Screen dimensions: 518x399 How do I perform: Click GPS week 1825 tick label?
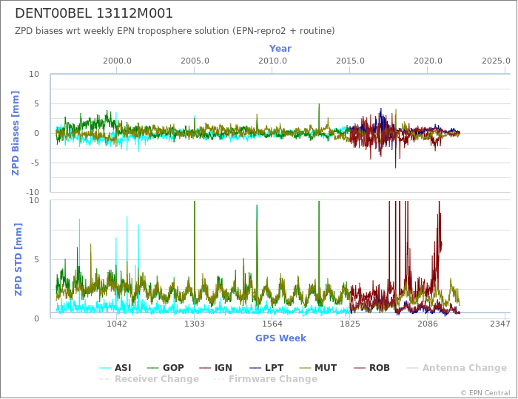350,324
